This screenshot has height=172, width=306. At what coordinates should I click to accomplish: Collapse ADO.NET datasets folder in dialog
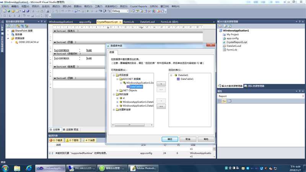coord(117,79)
